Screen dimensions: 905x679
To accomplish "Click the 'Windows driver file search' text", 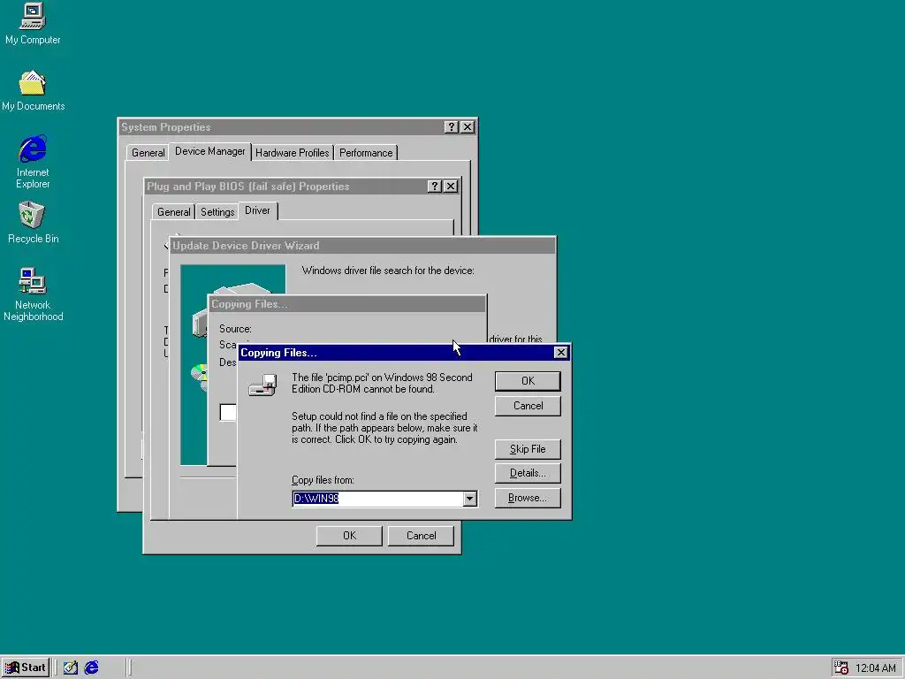I will 388,271.
